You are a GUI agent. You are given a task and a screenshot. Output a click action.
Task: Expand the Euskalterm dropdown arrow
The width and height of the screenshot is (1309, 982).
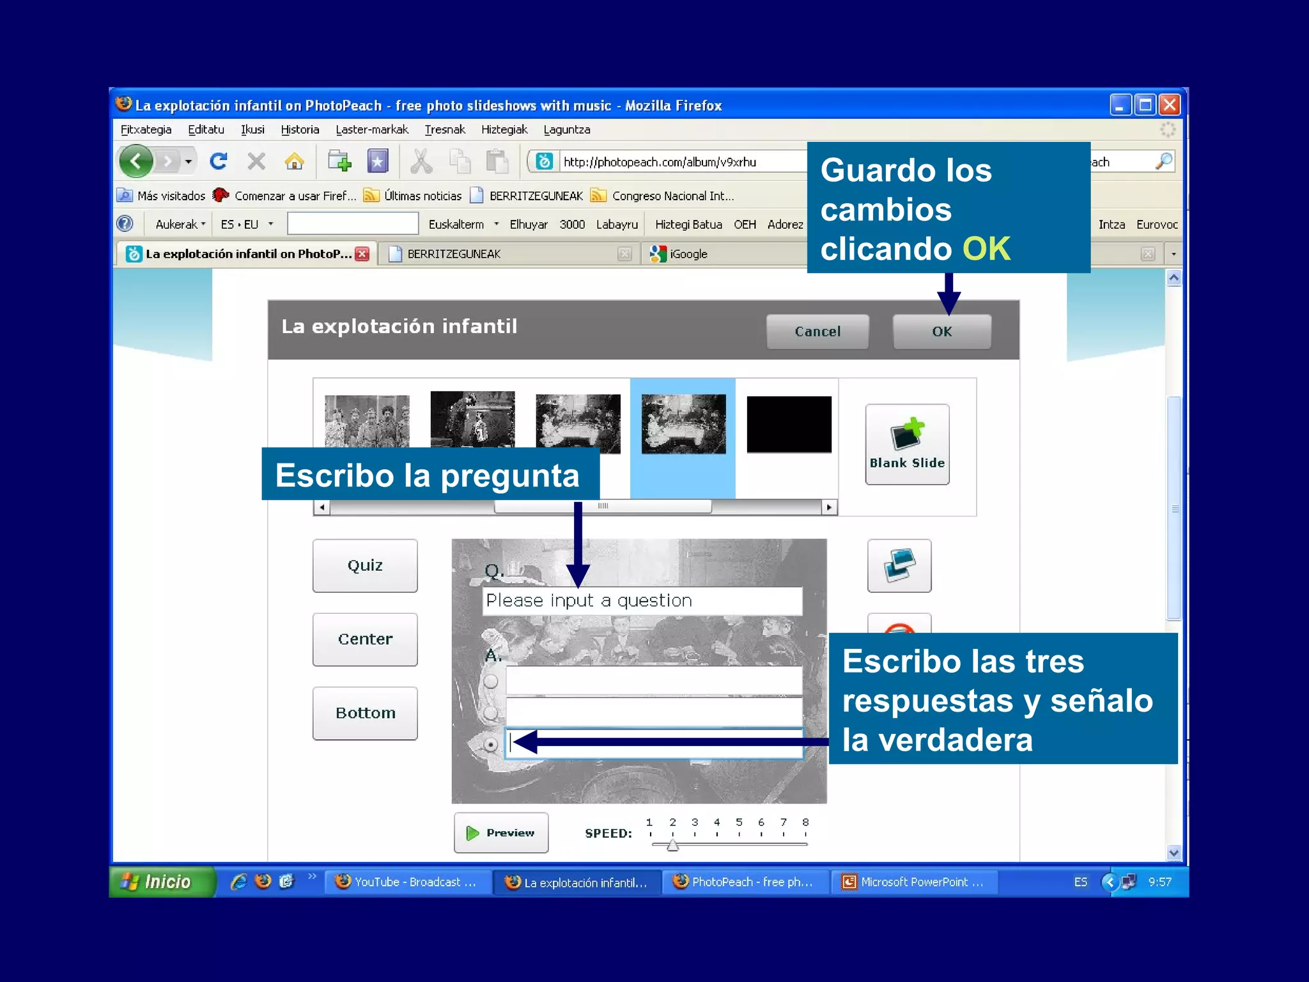497,224
